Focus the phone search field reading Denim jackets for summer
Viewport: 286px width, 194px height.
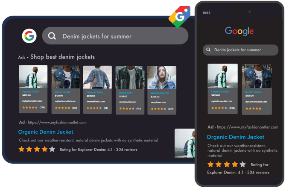(240, 50)
